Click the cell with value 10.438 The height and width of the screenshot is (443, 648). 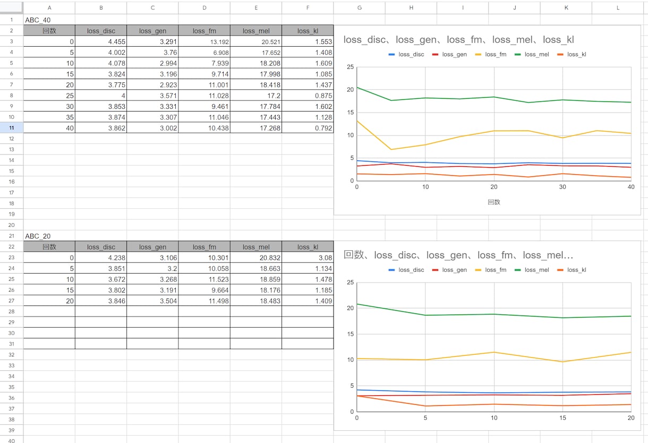pos(204,128)
